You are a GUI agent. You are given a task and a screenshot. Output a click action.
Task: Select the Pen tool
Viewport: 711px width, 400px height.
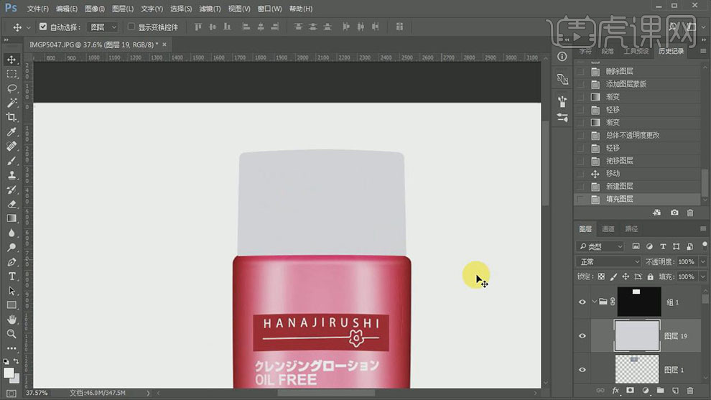[x=11, y=261]
